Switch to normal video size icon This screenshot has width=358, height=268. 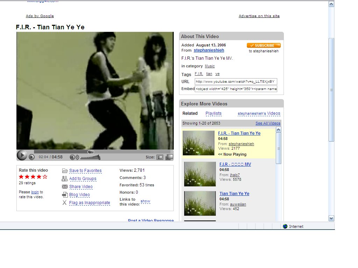pos(160,157)
